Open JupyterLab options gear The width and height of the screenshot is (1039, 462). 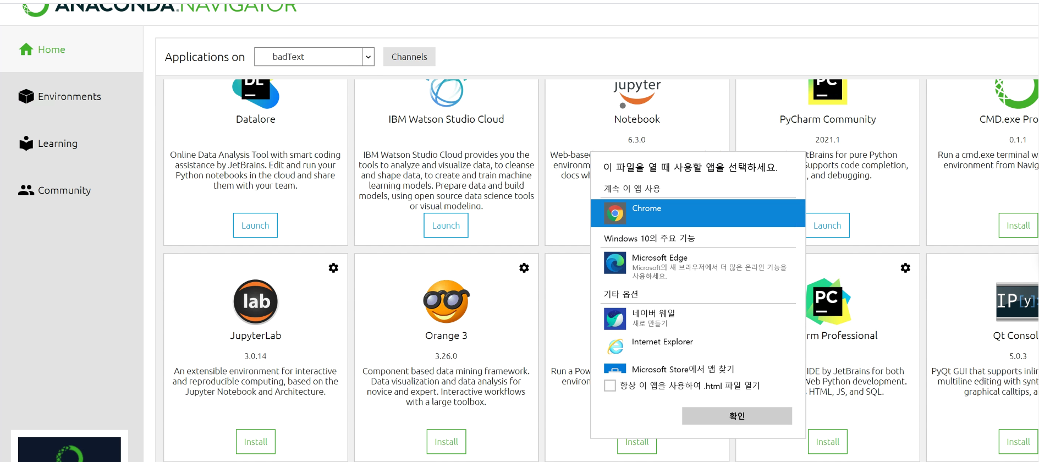point(333,268)
